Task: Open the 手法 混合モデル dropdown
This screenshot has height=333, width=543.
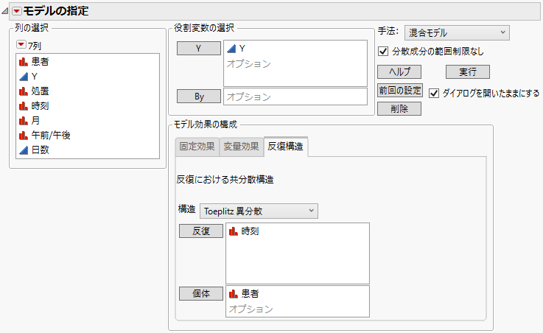Action: pos(457,32)
